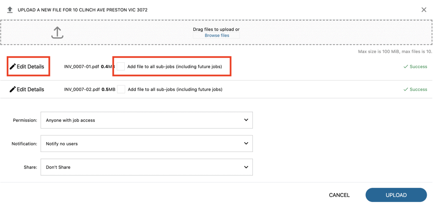Click the Browse files link
433x207 pixels.
point(217,36)
